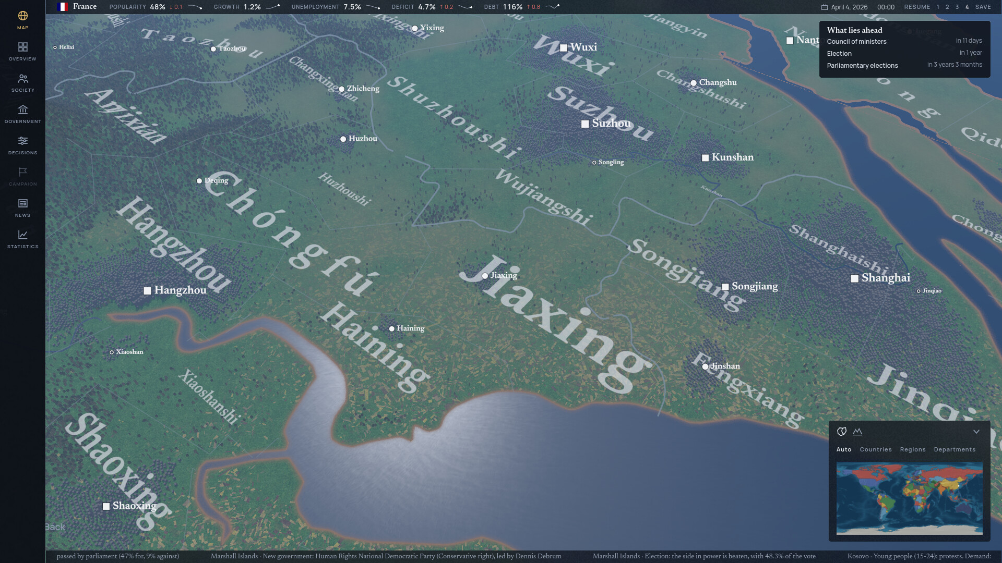
Task: Click the calendar icon beside the date
Action: pyautogui.click(x=825, y=7)
